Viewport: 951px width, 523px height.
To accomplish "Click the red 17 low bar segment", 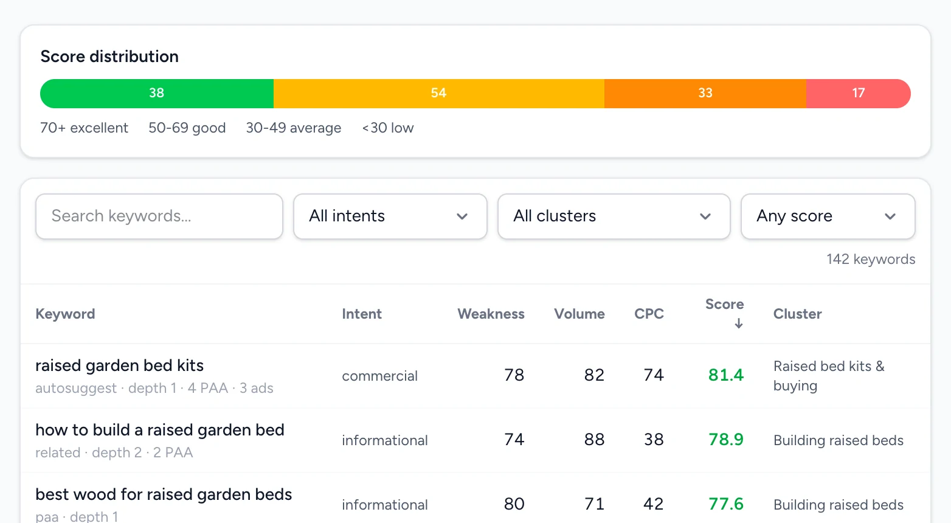I will (x=859, y=94).
